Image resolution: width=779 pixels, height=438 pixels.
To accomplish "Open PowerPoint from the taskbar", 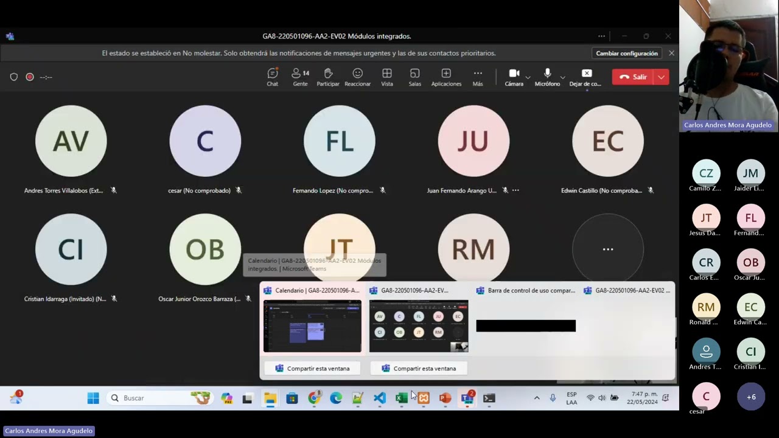I will pyautogui.click(x=445, y=398).
